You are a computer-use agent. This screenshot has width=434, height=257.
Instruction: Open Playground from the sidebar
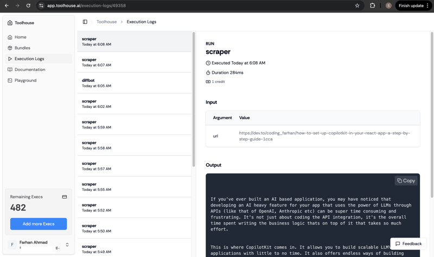38,80
